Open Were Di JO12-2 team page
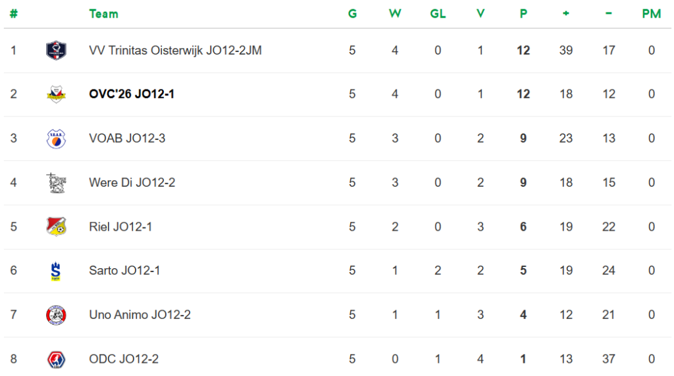This screenshot has height=376, width=674. coord(132,183)
